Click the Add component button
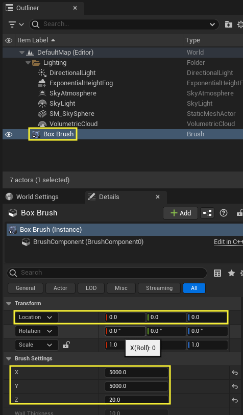Image resolution: width=243 pixels, height=415 pixels. click(x=181, y=213)
